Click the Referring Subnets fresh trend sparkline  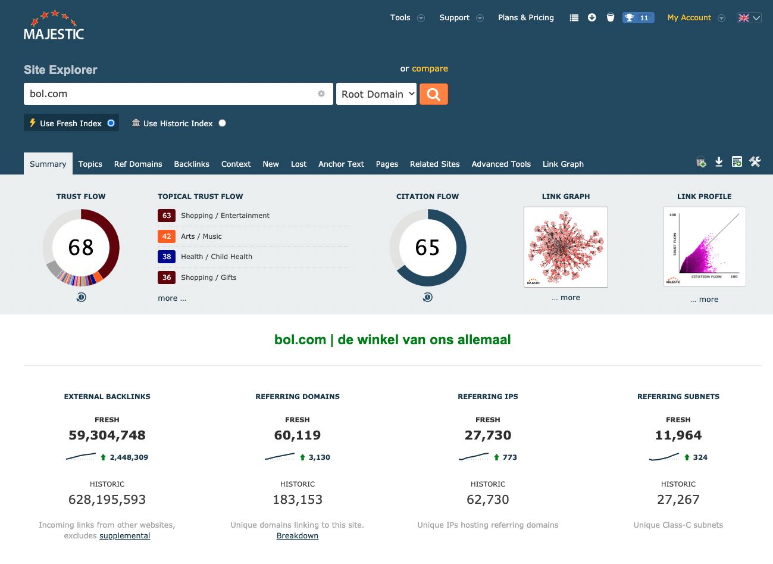[x=664, y=457]
